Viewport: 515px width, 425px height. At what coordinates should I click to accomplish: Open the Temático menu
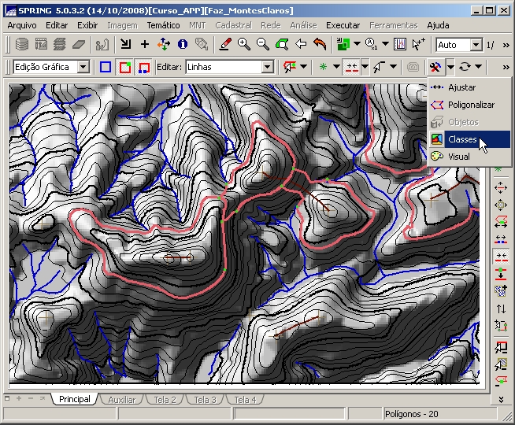[163, 25]
